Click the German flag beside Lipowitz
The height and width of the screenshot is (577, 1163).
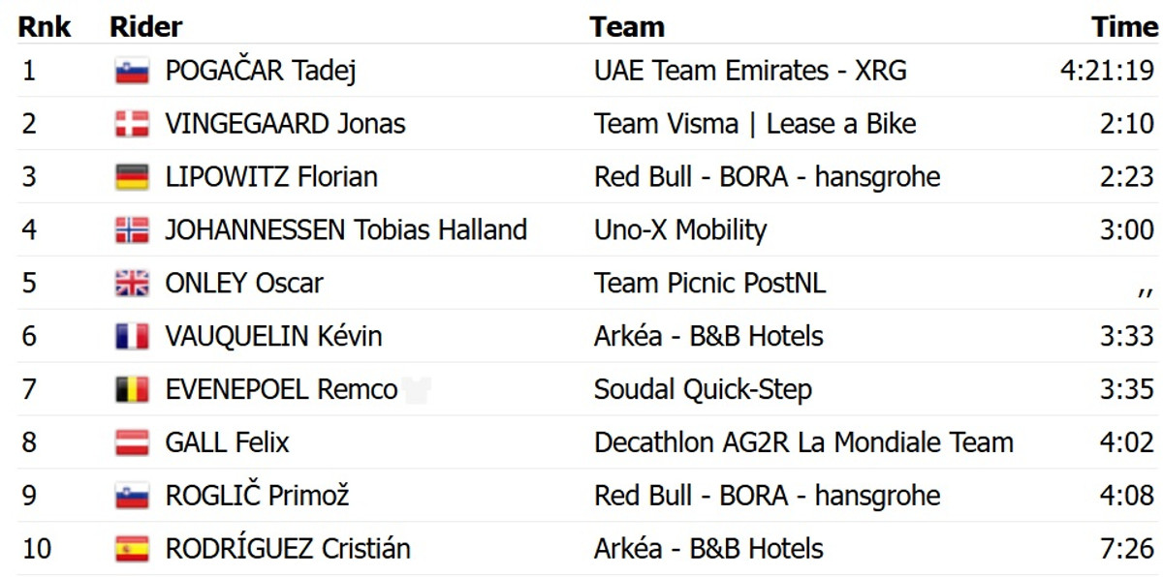(x=132, y=177)
